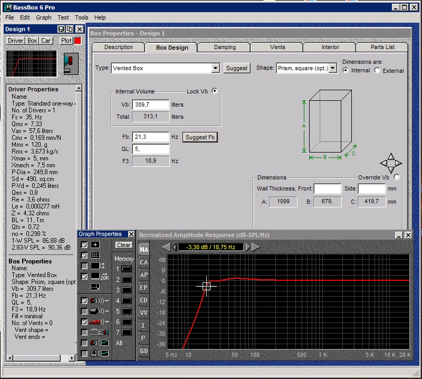Expand the Shape dropdown list
422x379 pixels.
pyautogui.click(x=333, y=68)
